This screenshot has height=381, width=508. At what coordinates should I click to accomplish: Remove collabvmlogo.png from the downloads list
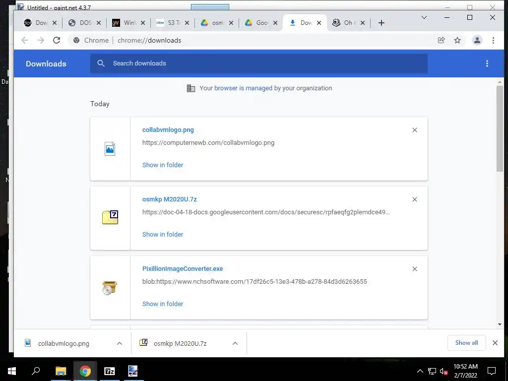coord(414,130)
